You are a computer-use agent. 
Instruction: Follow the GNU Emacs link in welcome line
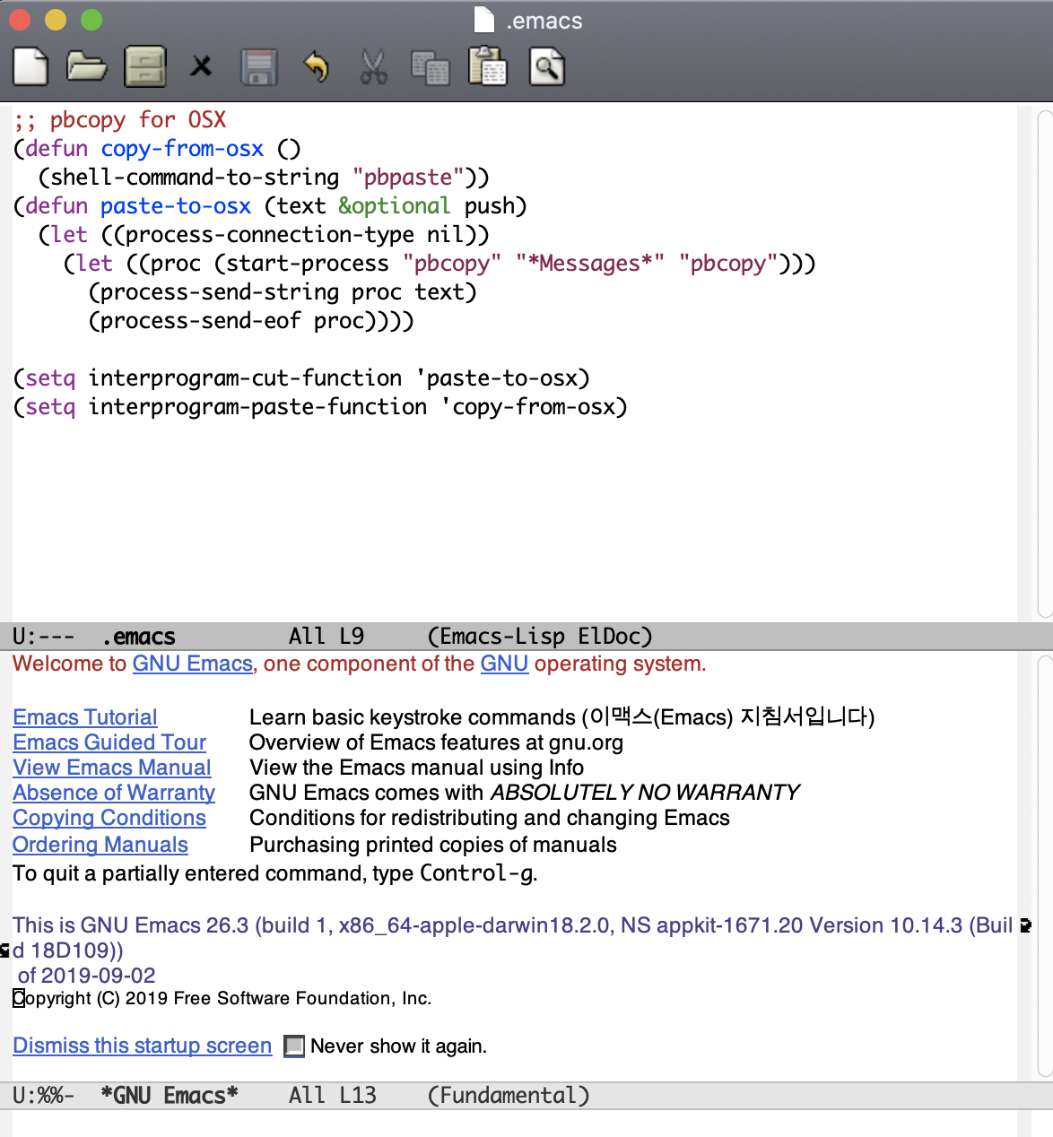point(193,664)
